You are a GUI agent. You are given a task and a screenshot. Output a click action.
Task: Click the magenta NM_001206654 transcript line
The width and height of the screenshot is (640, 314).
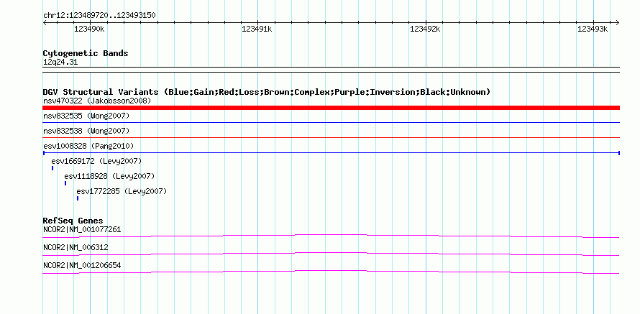(331, 272)
